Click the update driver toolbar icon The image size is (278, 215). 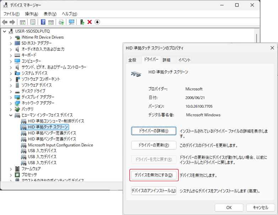pyautogui.click(x=61, y=22)
